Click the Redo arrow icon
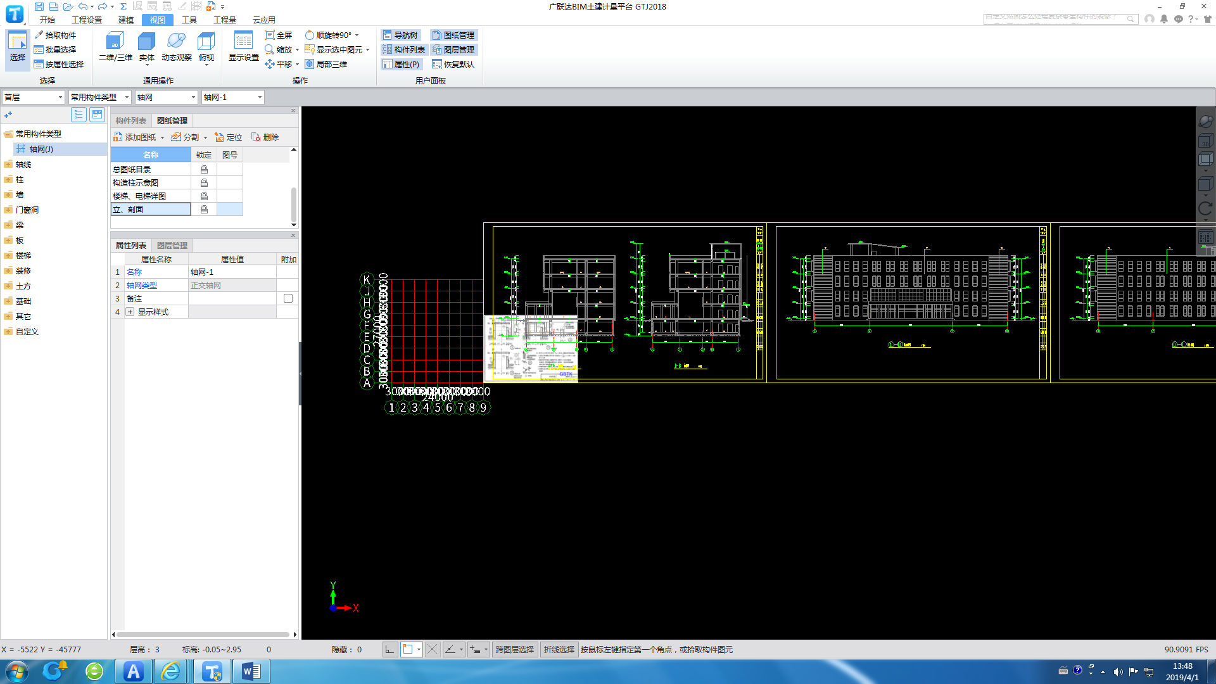 coord(103,6)
